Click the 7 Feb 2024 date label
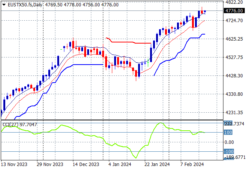 tap(192, 164)
